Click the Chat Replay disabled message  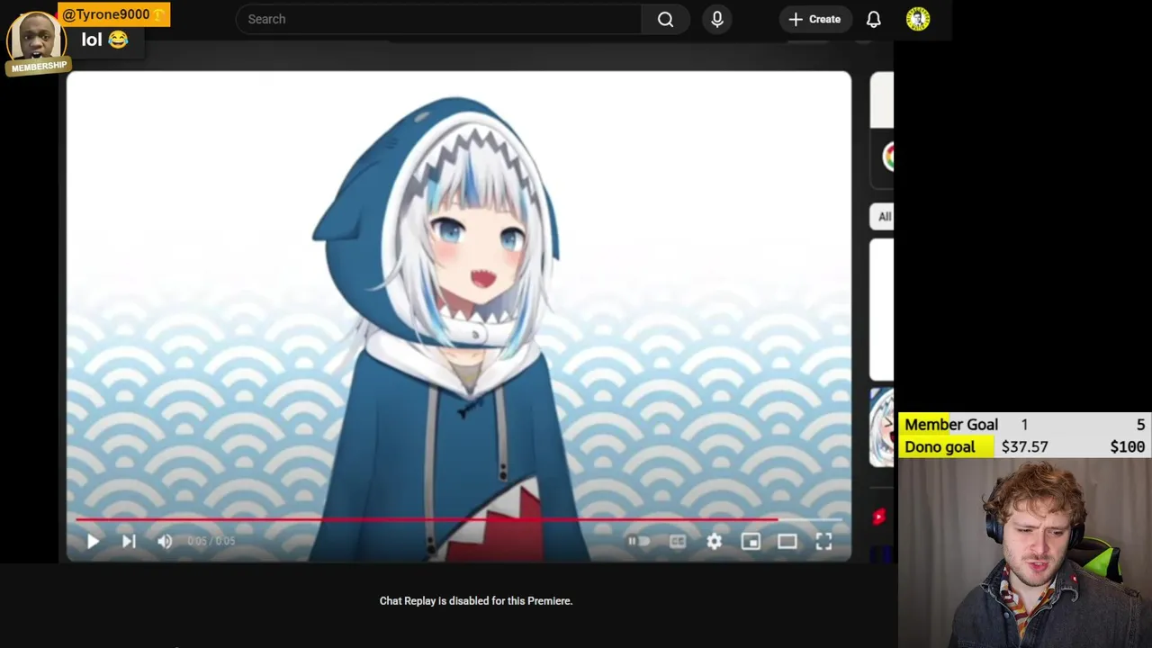475,600
